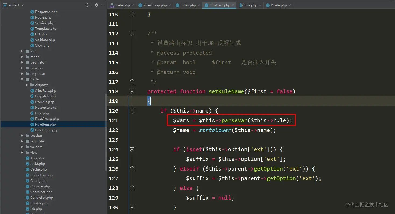
Task: Collapse the route folder
Action: 22,79
